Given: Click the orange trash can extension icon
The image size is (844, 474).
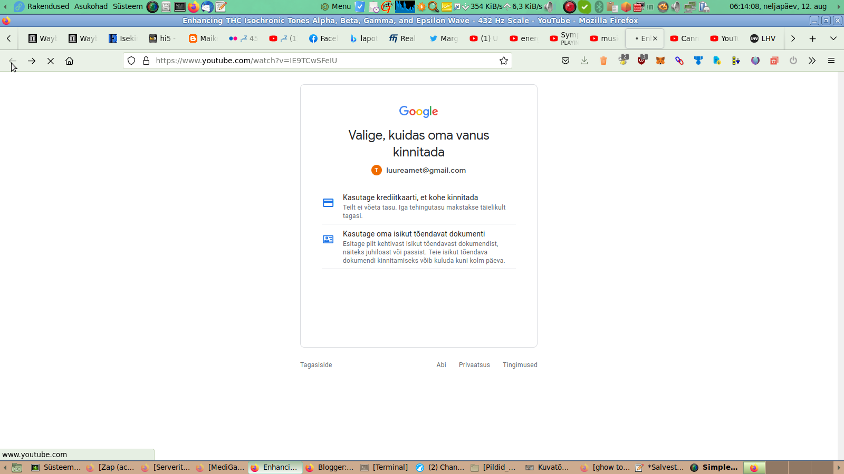Looking at the screenshot, I should point(603,61).
